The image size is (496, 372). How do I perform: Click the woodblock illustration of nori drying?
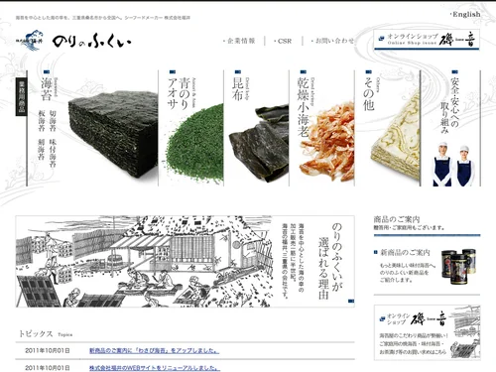click(x=144, y=261)
